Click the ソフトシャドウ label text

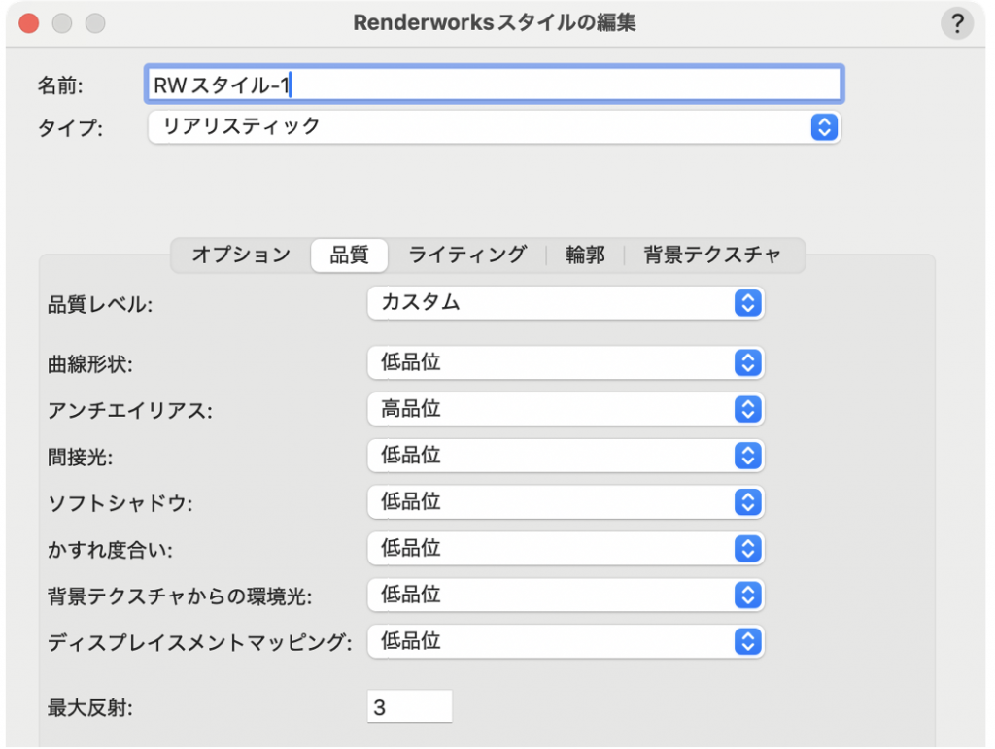[120, 503]
